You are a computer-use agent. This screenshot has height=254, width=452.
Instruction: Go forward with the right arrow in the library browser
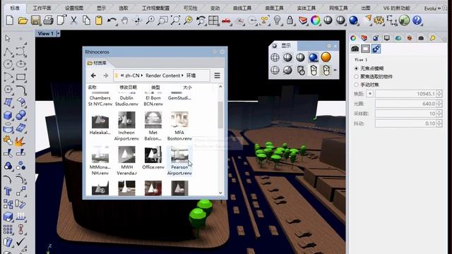pyautogui.click(x=106, y=75)
